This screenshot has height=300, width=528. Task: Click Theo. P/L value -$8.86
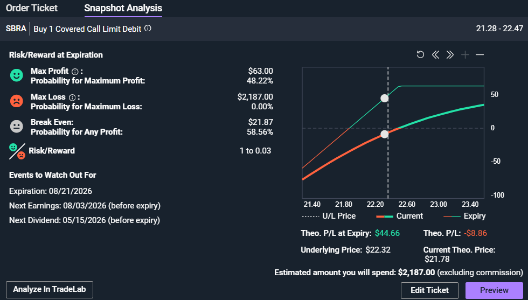coord(475,233)
